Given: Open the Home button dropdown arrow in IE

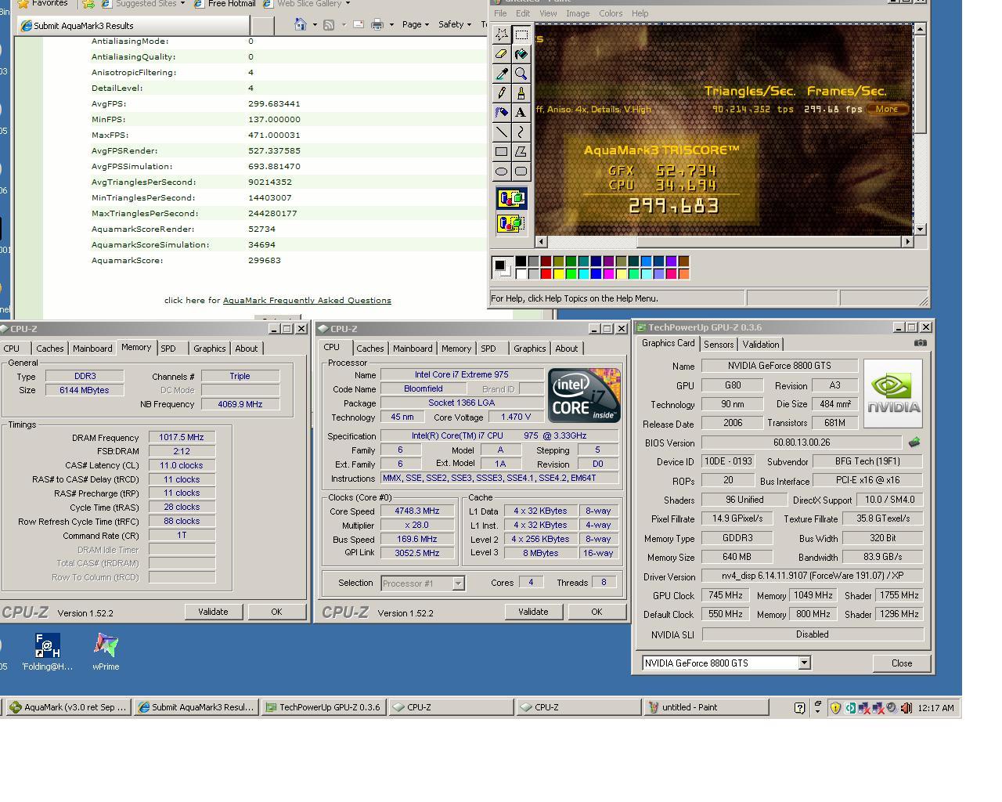Looking at the screenshot, I should click(x=315, y=25).
